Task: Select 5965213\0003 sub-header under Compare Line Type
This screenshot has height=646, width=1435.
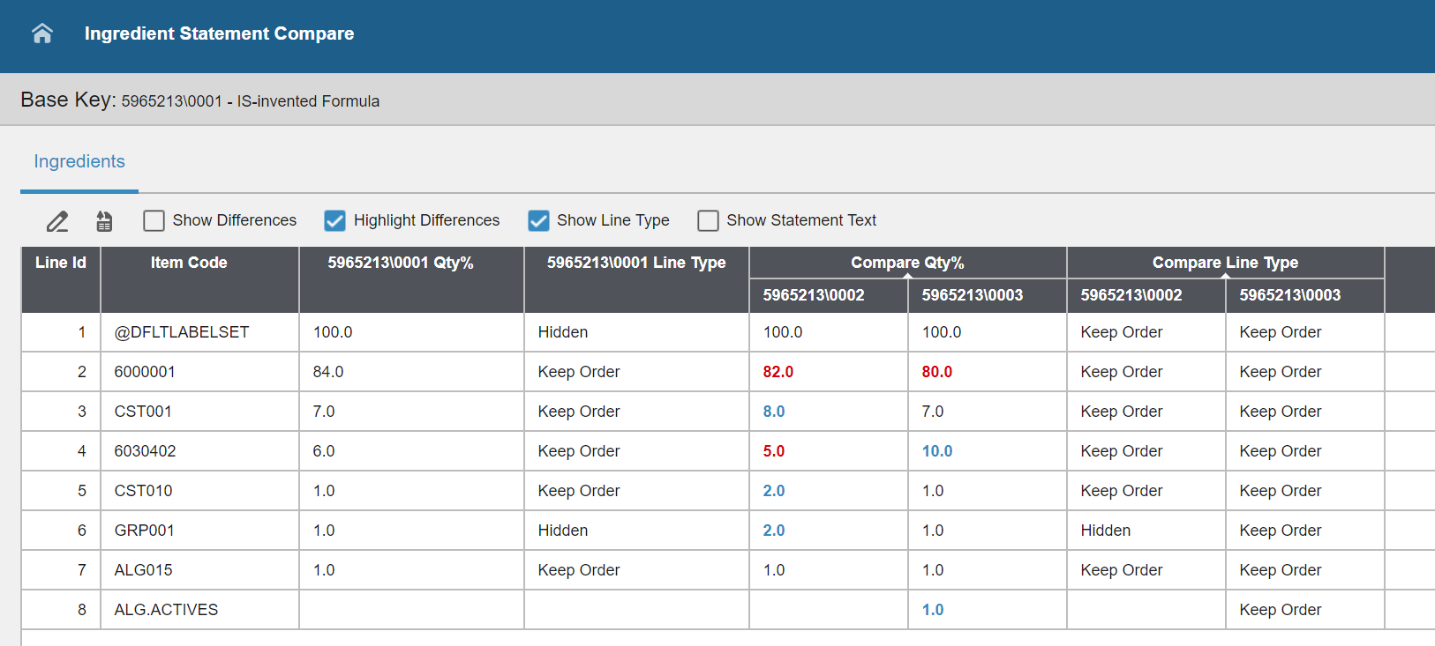Action: 1289,295
